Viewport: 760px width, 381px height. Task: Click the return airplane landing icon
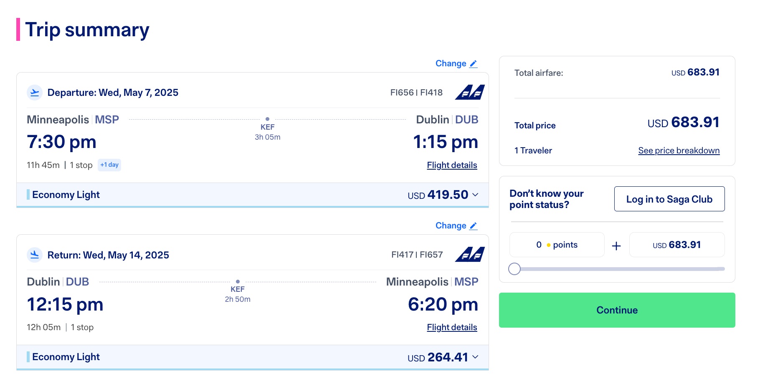35,255
